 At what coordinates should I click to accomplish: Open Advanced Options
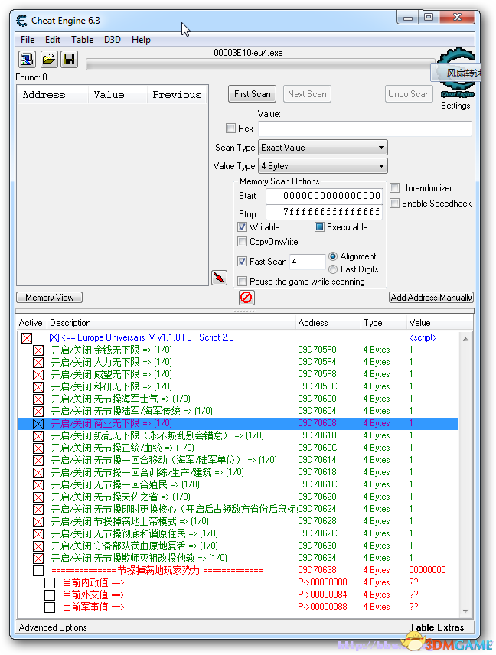53,627
